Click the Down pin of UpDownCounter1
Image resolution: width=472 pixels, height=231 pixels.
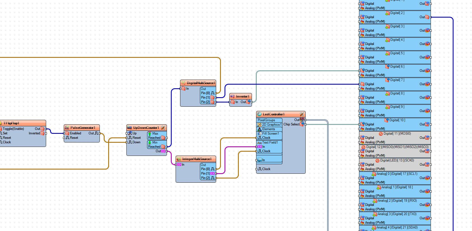click(134, 142)
